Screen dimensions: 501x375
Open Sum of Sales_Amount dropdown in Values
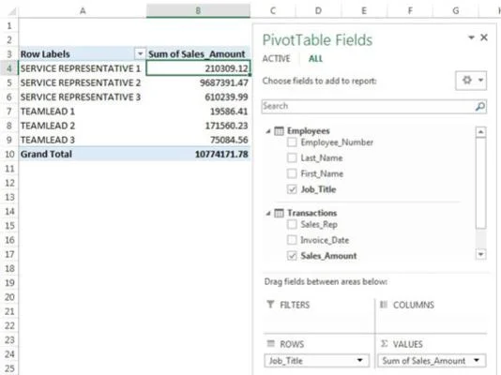(x=477, y=360)
